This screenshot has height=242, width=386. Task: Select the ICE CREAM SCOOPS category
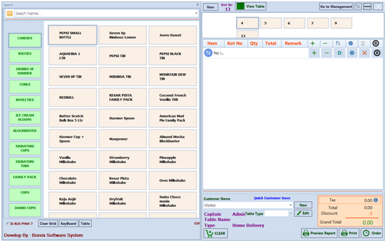tap(25, 117)
